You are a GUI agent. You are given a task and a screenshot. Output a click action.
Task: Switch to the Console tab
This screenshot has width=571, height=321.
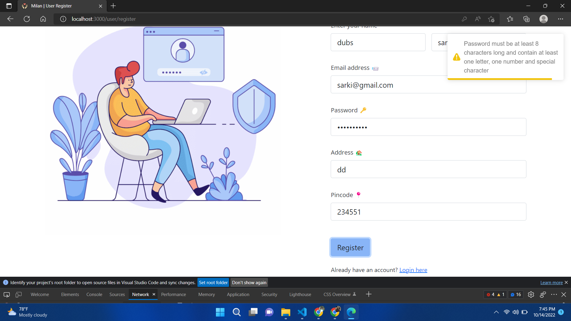(x=94, y=294)
